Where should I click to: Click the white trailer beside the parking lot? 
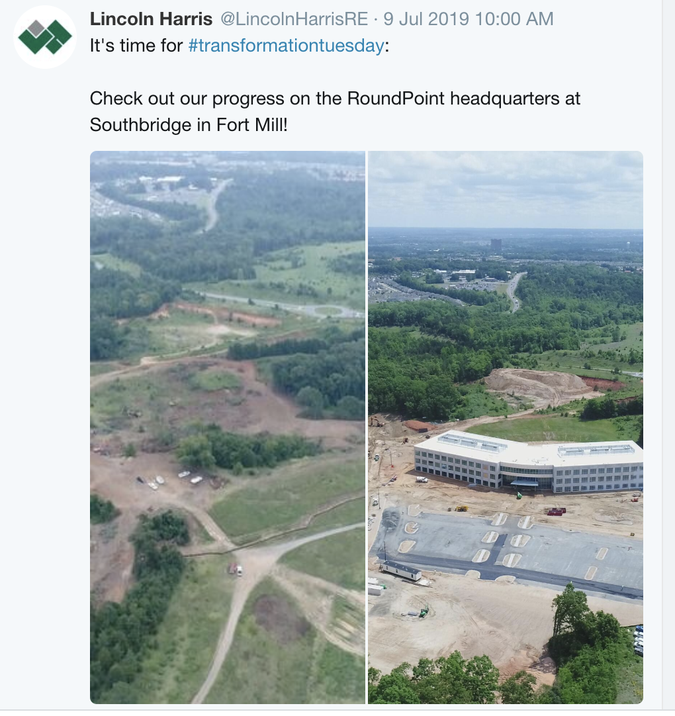[x=401, y=570]
